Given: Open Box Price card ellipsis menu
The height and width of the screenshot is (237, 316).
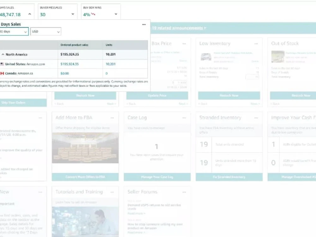Looking at the screenshot, I should point(184,44).
